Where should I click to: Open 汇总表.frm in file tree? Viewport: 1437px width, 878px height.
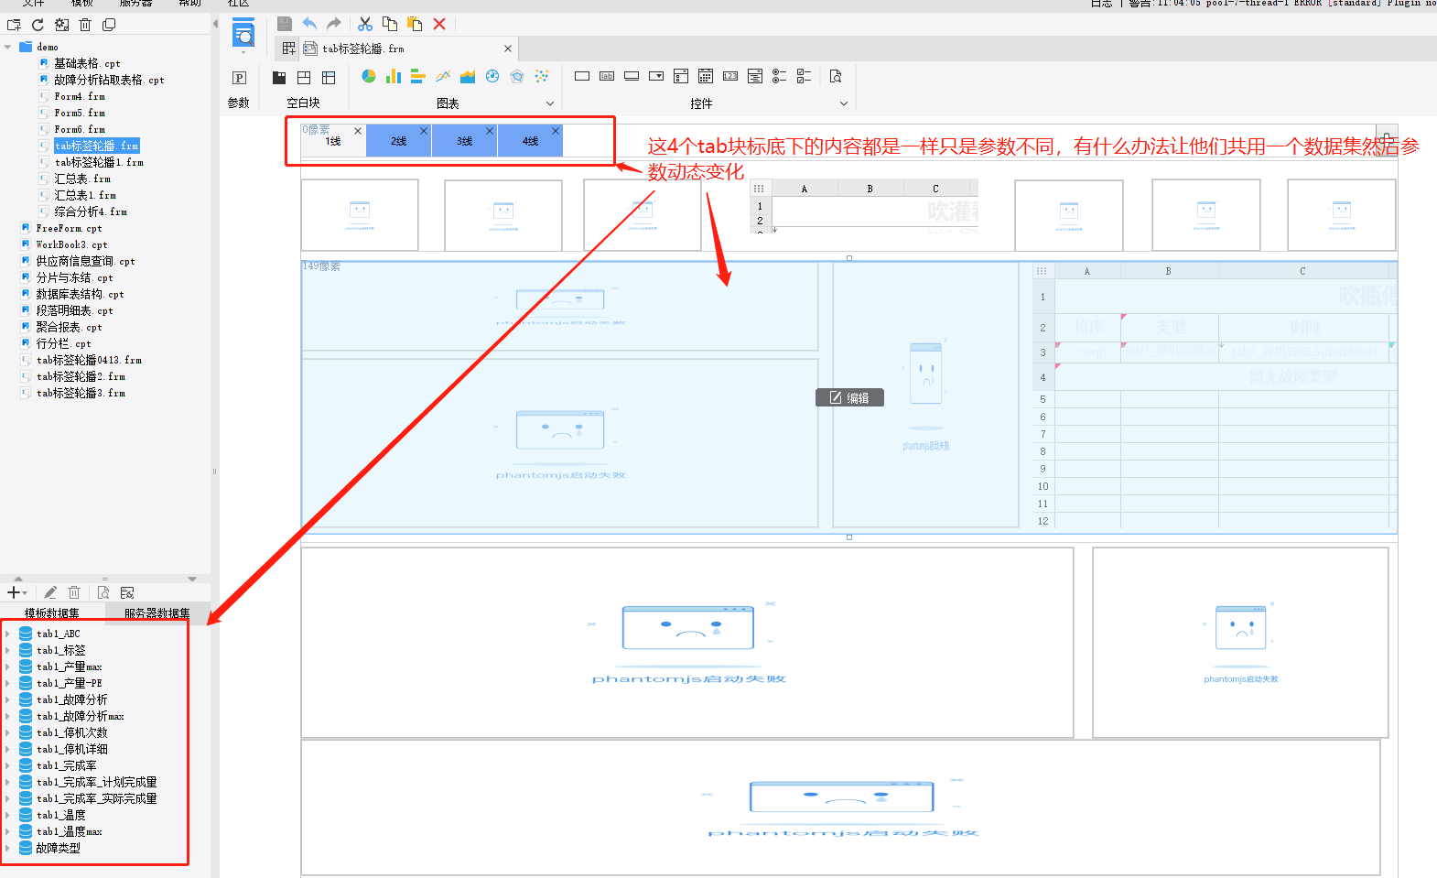pos(82,179)
